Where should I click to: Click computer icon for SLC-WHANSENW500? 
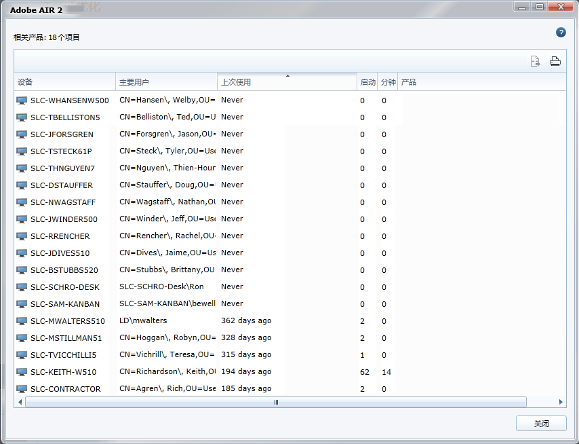(x=22, y=100)
